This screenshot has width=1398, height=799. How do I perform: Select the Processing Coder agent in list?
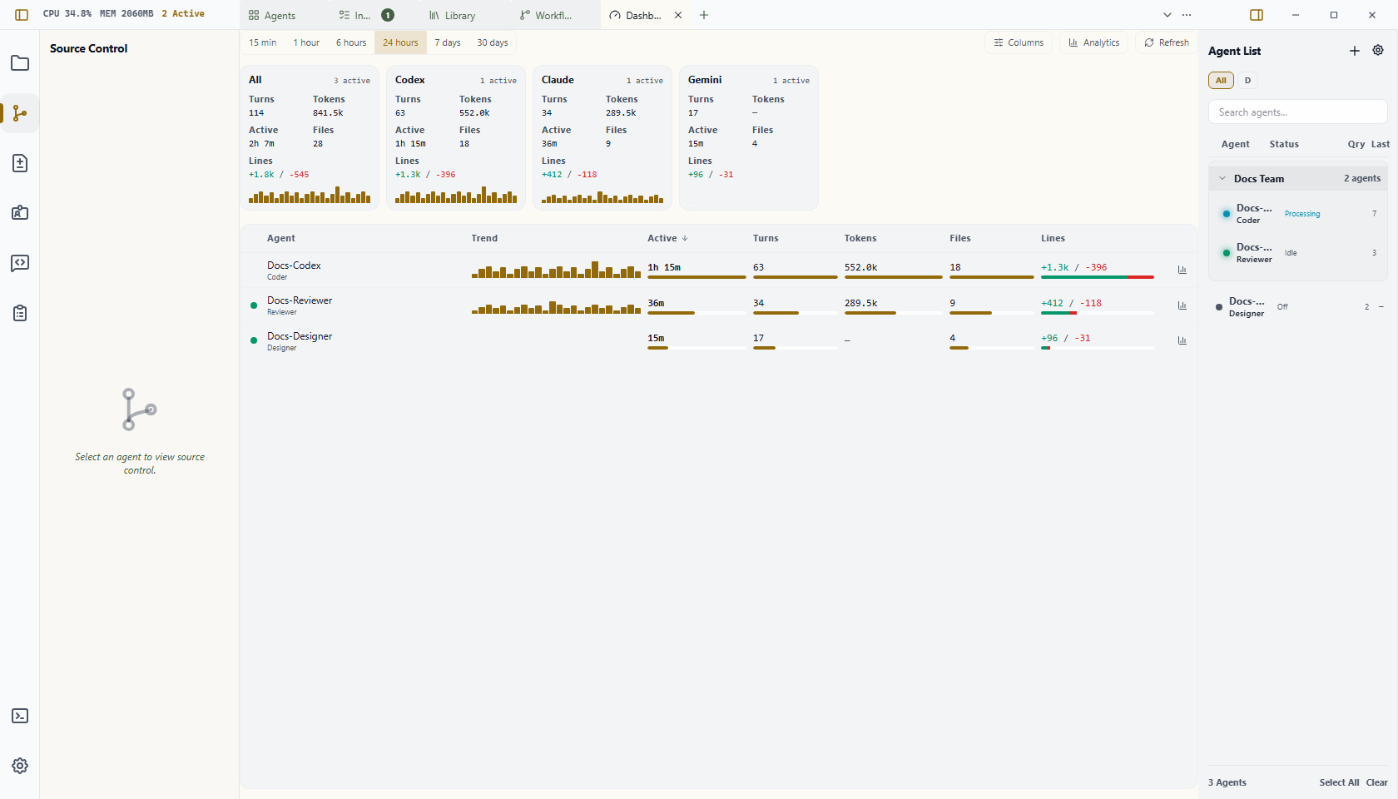(1297, 214)
